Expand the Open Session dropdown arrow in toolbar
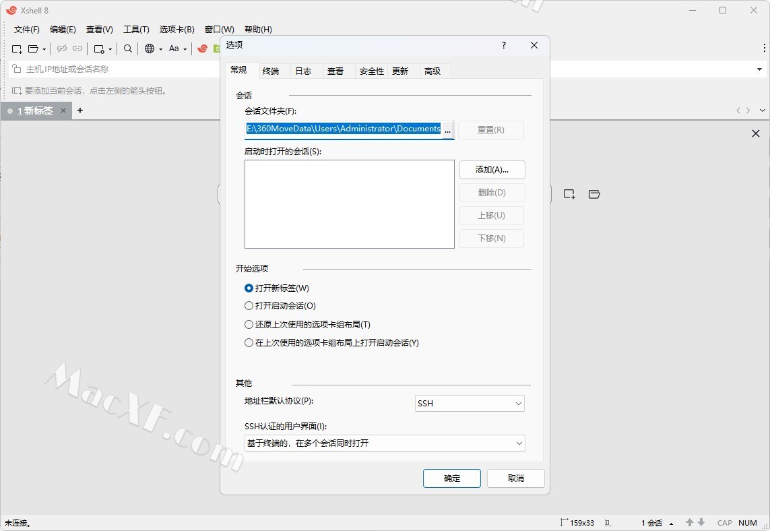770x531 pixels. 44,49
